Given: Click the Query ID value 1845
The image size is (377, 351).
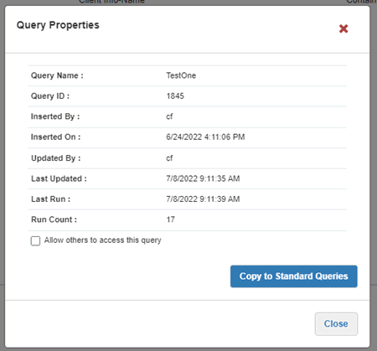Looking at the screenshot, I should click(175, 96).
